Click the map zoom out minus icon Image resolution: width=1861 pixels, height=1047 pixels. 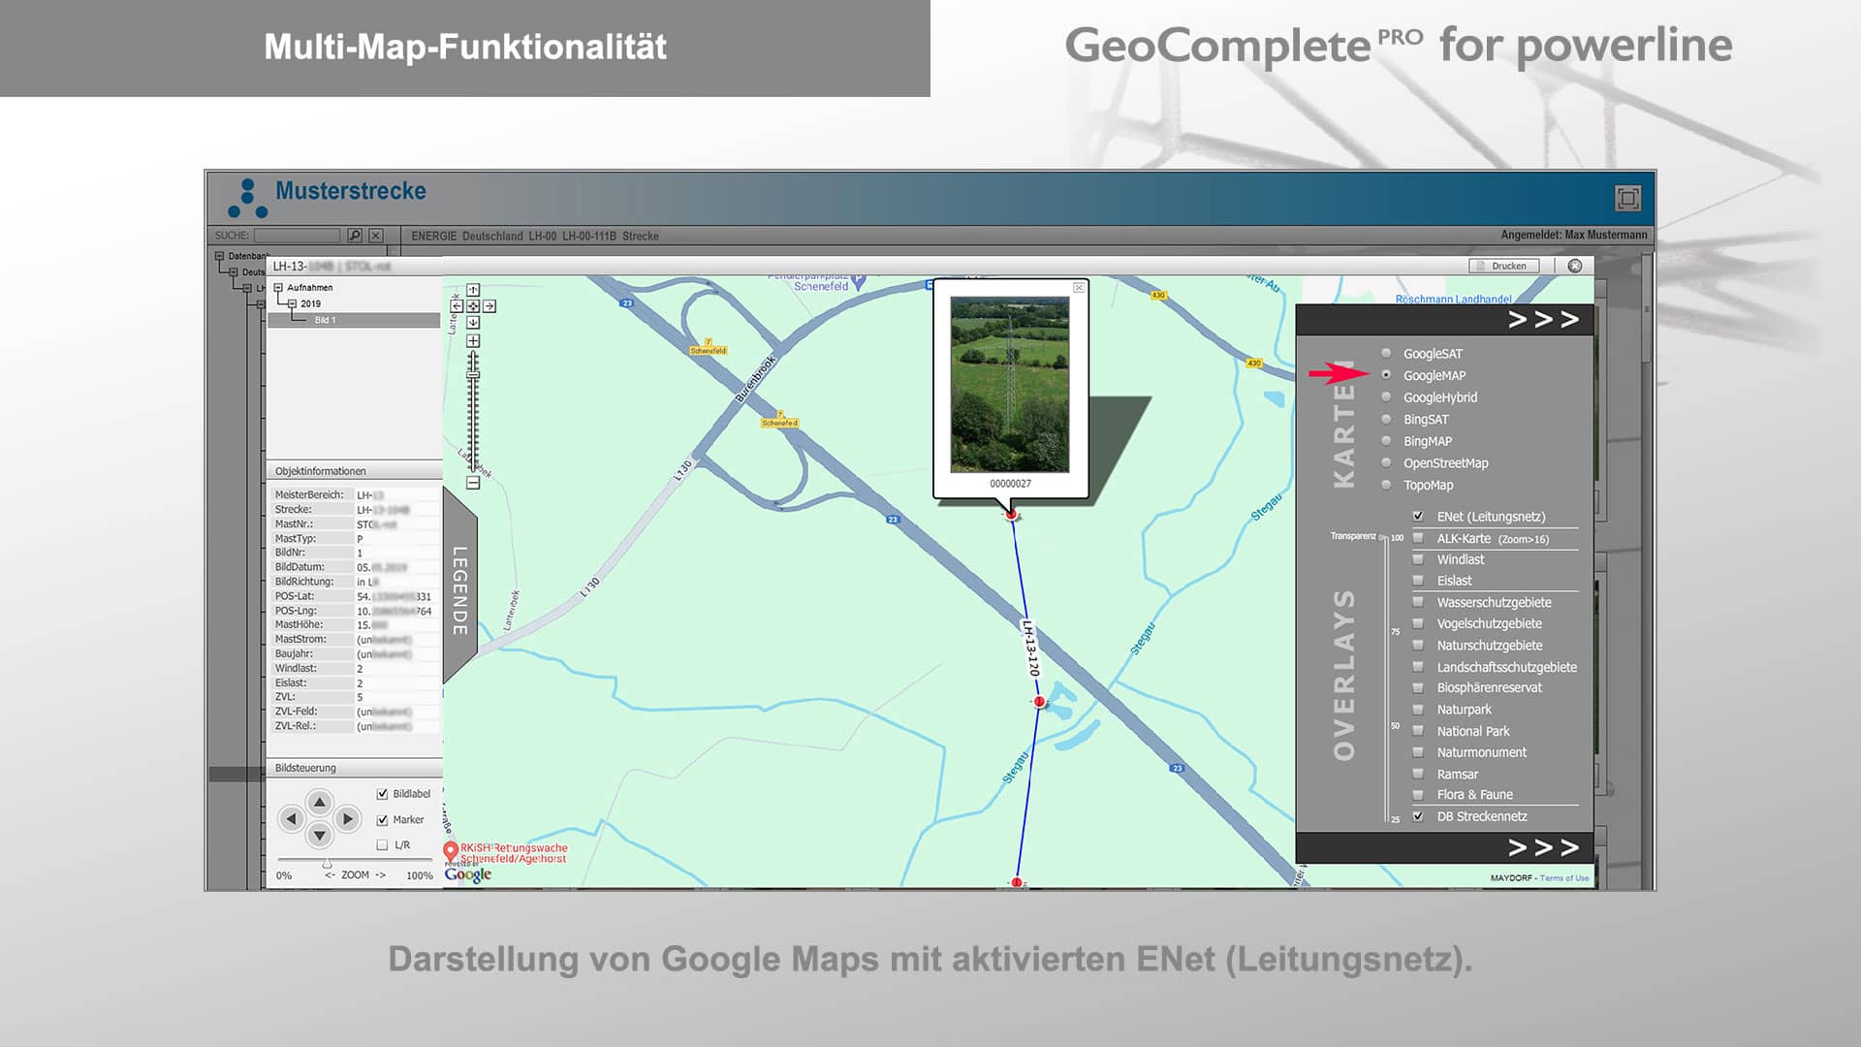473,482
